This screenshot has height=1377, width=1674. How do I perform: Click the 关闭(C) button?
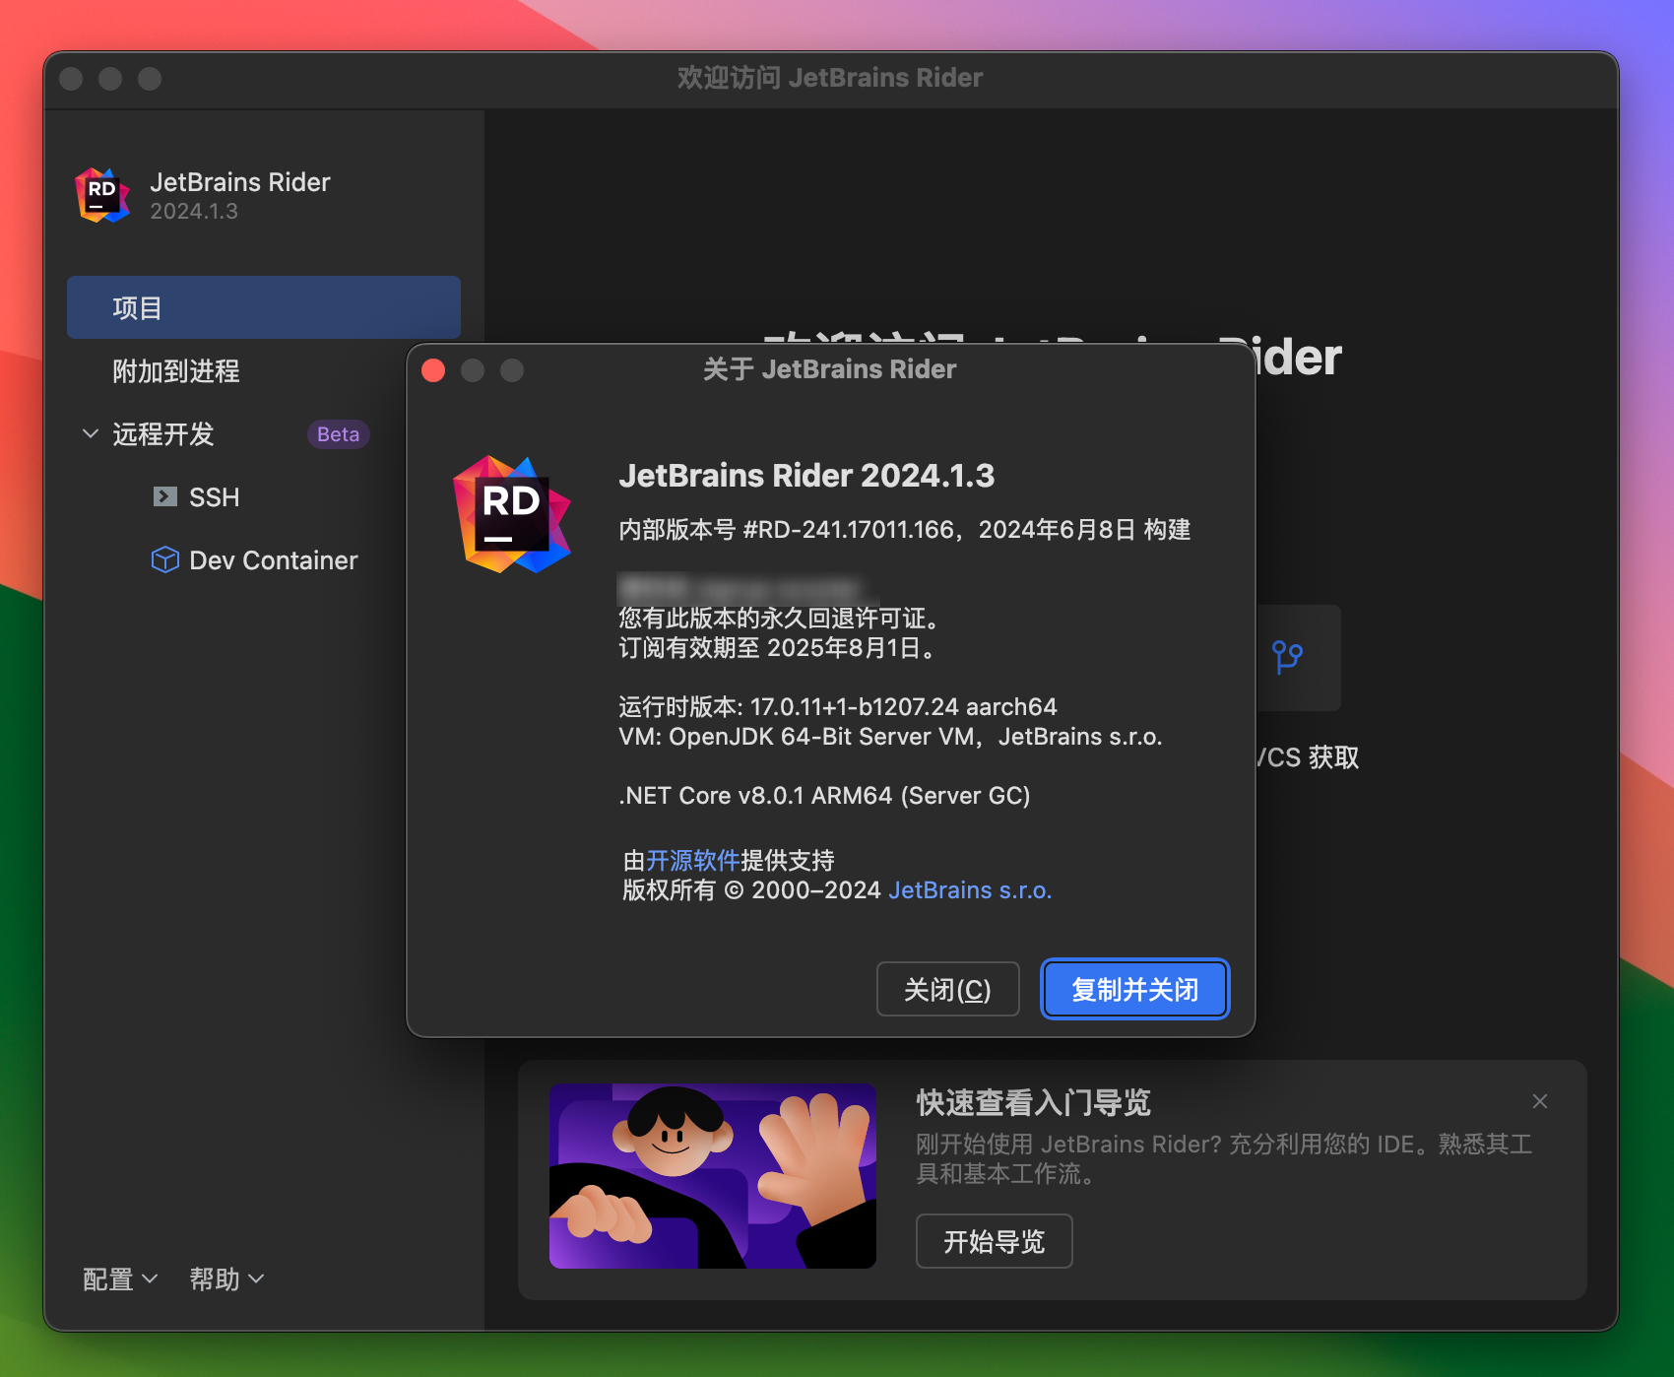947,989
